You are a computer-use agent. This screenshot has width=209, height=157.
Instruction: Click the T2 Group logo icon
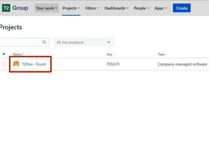[6, 8]
